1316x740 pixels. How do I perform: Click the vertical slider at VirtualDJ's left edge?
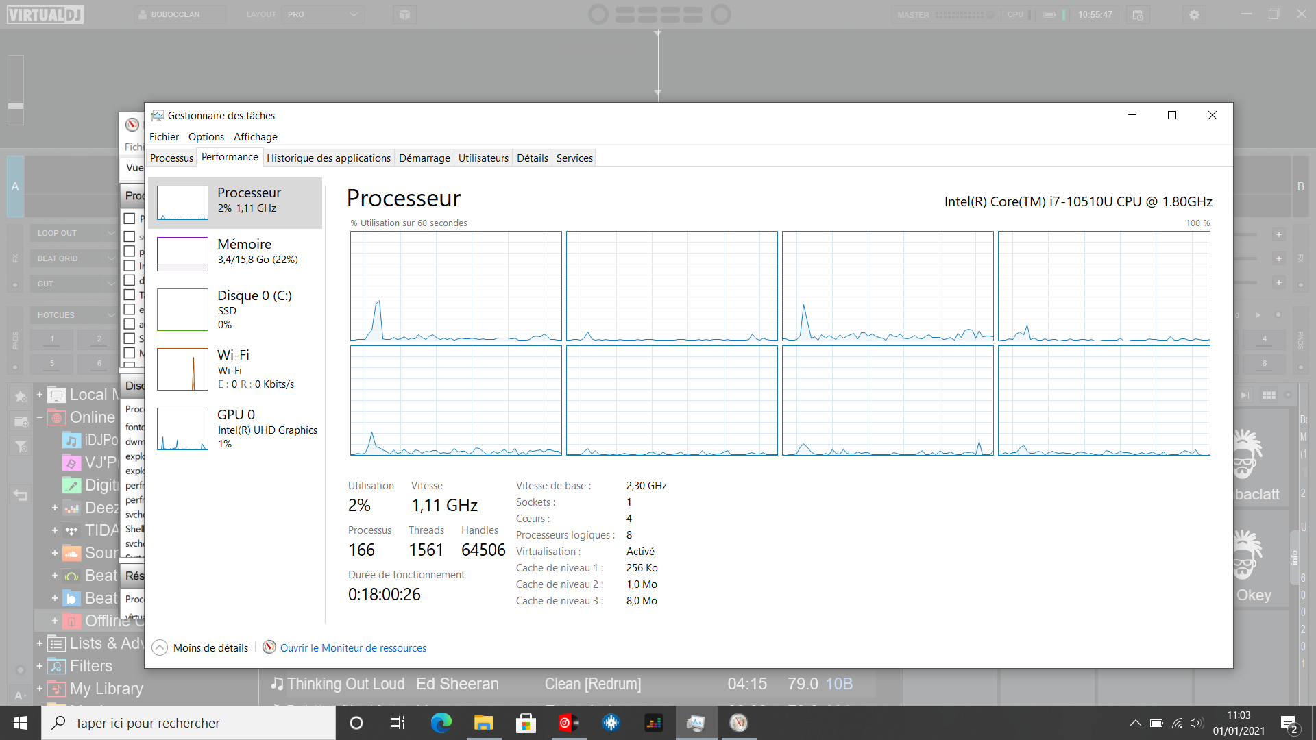[x=16, y=90]
